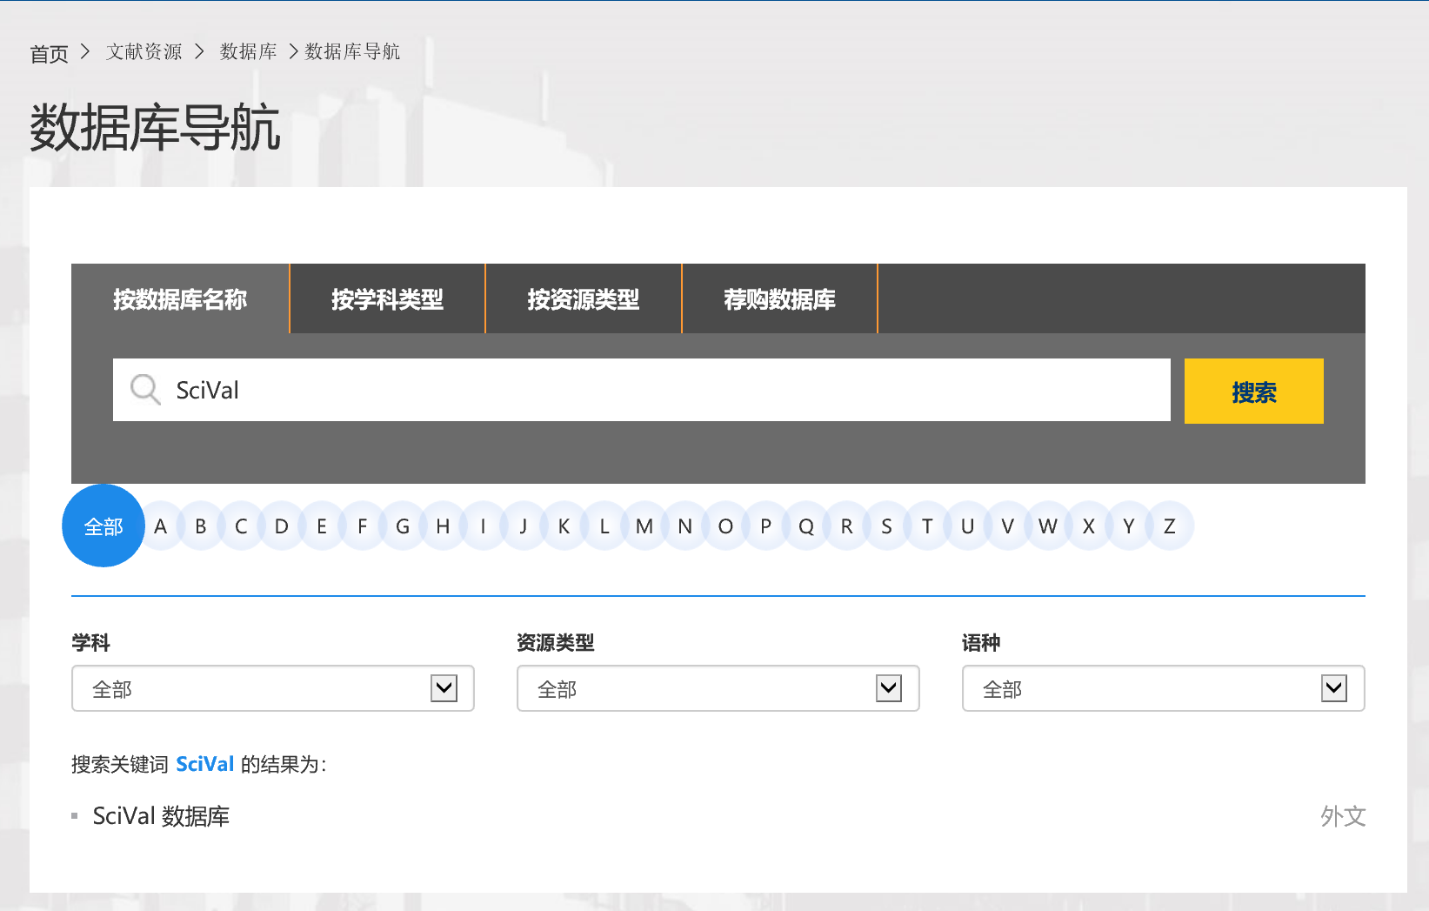Image resolution: width=1429 pixels, height=911 pixels.
Task: Choose letter J alphabet bubble
Action: (x=524, y=526)
